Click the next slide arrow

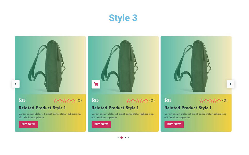[x=230, y=84]
